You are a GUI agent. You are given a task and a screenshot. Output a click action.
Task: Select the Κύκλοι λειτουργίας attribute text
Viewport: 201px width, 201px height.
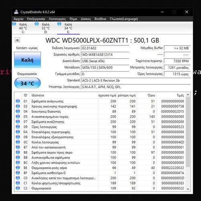tap(45, 142)
